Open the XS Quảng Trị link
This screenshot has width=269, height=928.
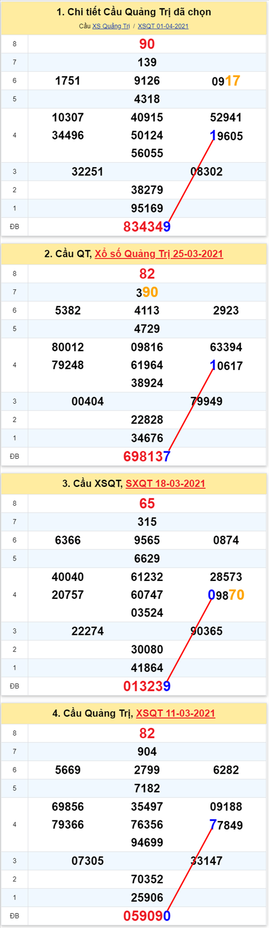point(111,26)
